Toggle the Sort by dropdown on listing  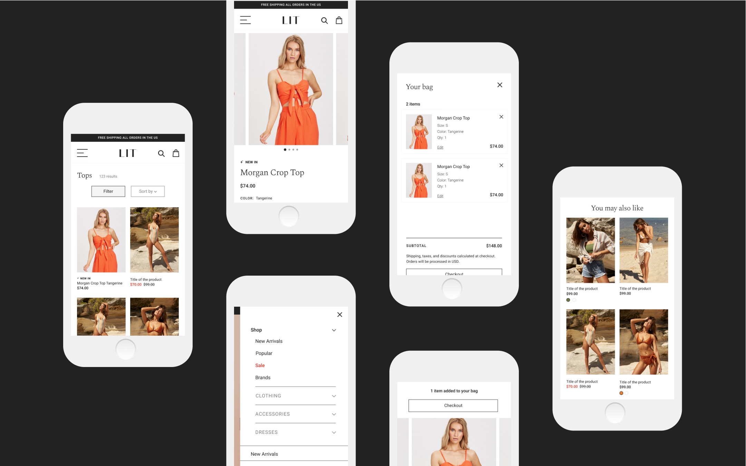click(147, 191)
